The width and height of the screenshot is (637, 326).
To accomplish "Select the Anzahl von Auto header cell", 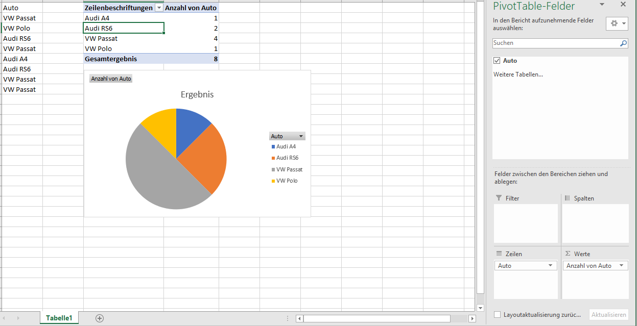I will pos(192,8).
